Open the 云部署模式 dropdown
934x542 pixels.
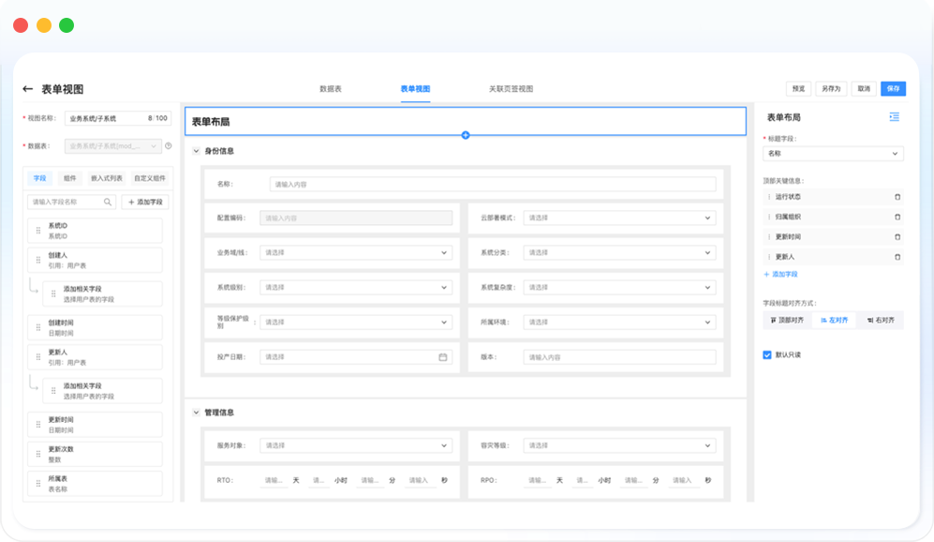pos(618,218)
